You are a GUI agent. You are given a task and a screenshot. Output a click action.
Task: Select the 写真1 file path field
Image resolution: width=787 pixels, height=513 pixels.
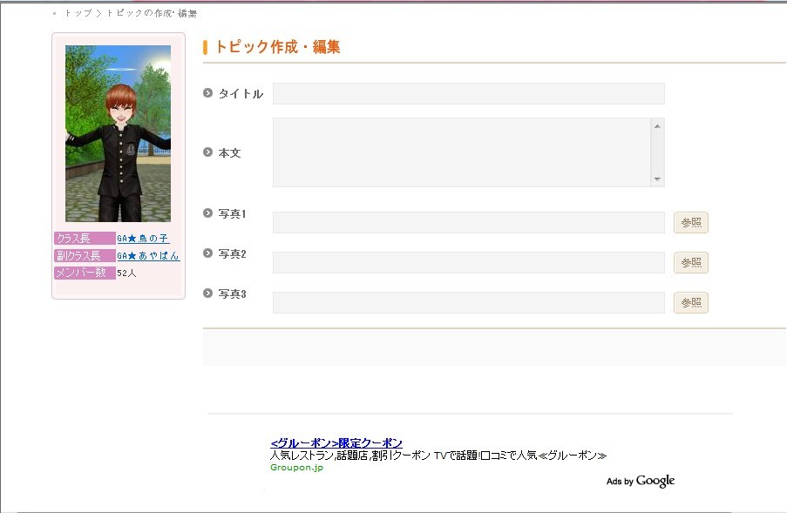(468, 223)
